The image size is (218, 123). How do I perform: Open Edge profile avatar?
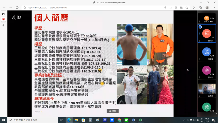coord(207,8)
